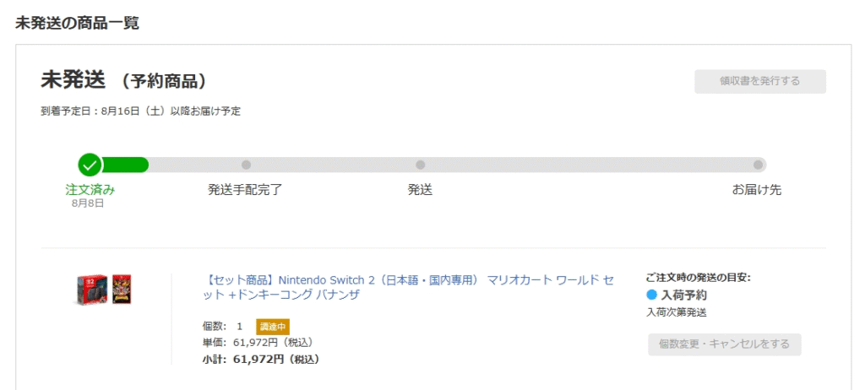Viewport: 865px width, 390px height.
Task: Select the お届け先 step label
Action: coord(756,190)
